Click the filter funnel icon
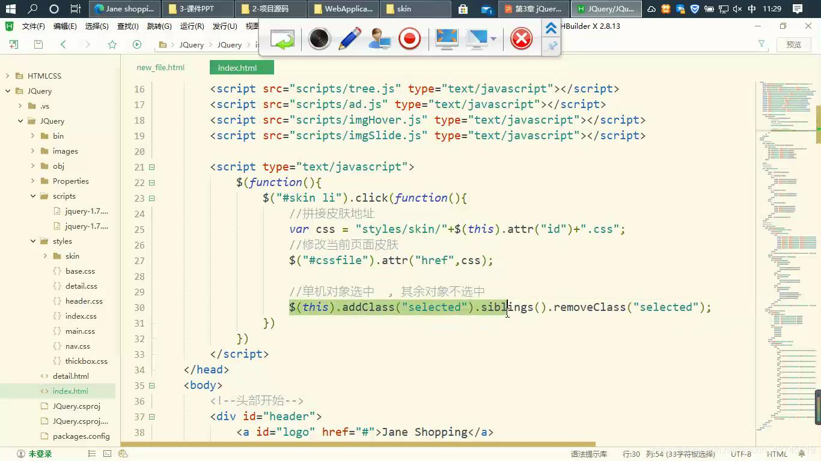The height and width of the screenshot is (461, 821). [761, 44]
